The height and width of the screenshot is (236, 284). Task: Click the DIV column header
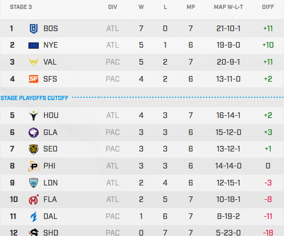[x=113, y=8]
